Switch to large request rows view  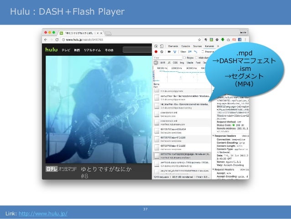(x=190, y=52)
